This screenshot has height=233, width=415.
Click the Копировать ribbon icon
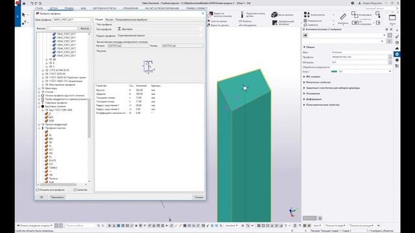(x=355, y=14)
